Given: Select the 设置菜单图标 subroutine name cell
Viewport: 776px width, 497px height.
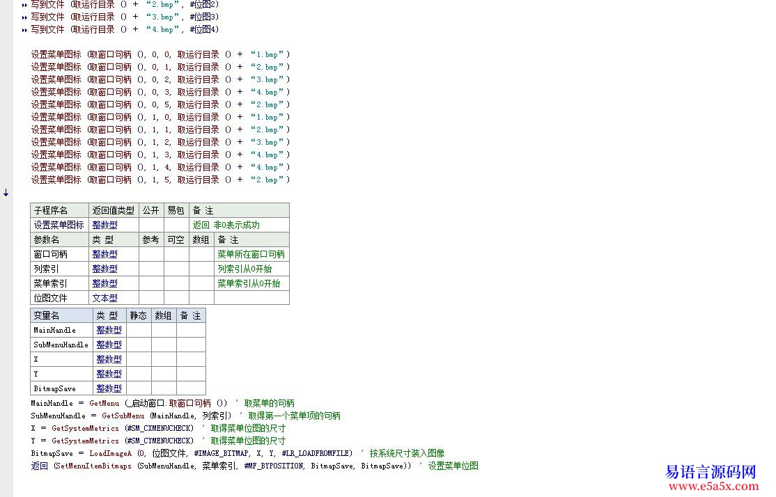Looking at the screenshot, I should pyautogui.click(x=59, y=225).
